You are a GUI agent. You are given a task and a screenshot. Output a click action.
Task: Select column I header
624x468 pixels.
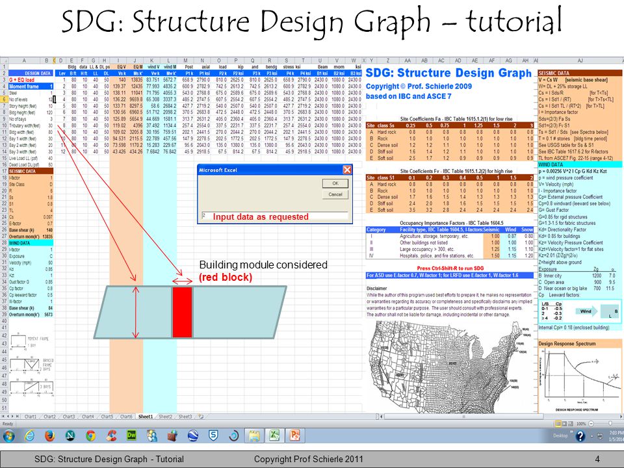pos(118,60)
